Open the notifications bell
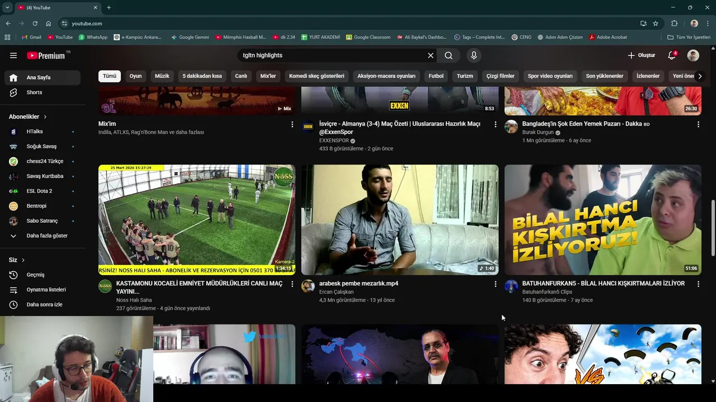 tap(672, 55)
